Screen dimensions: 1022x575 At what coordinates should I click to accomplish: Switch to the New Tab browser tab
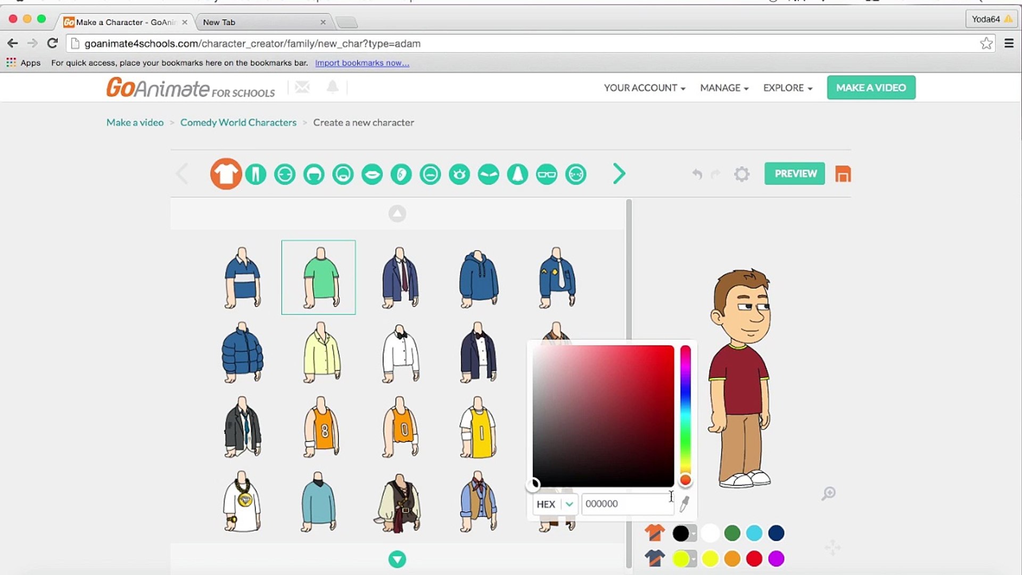(219, 22)
